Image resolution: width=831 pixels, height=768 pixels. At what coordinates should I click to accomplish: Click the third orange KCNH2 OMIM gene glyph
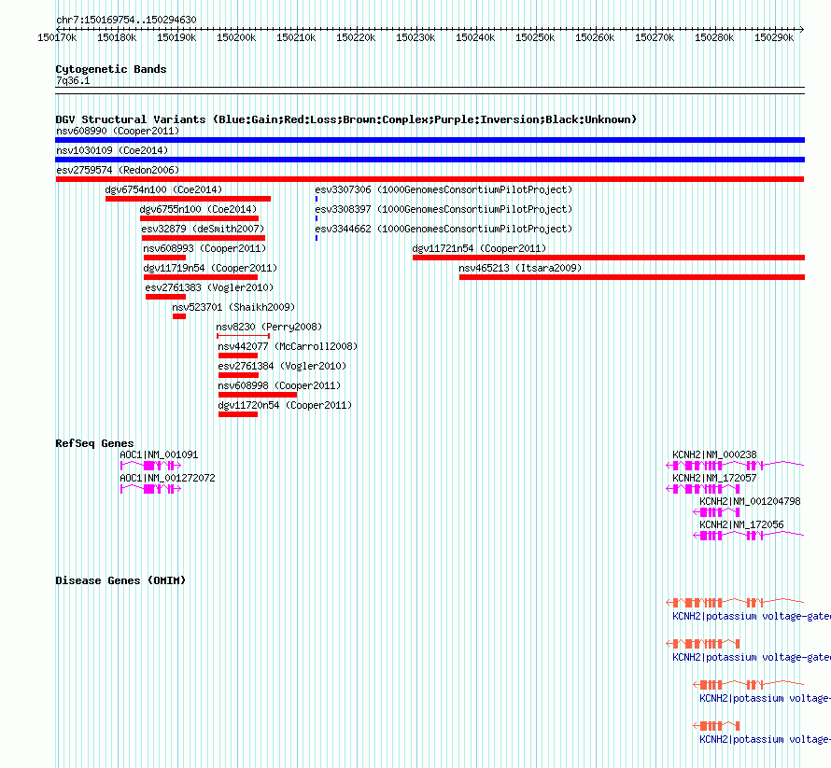pyautogui.click(x=748, y=684)
